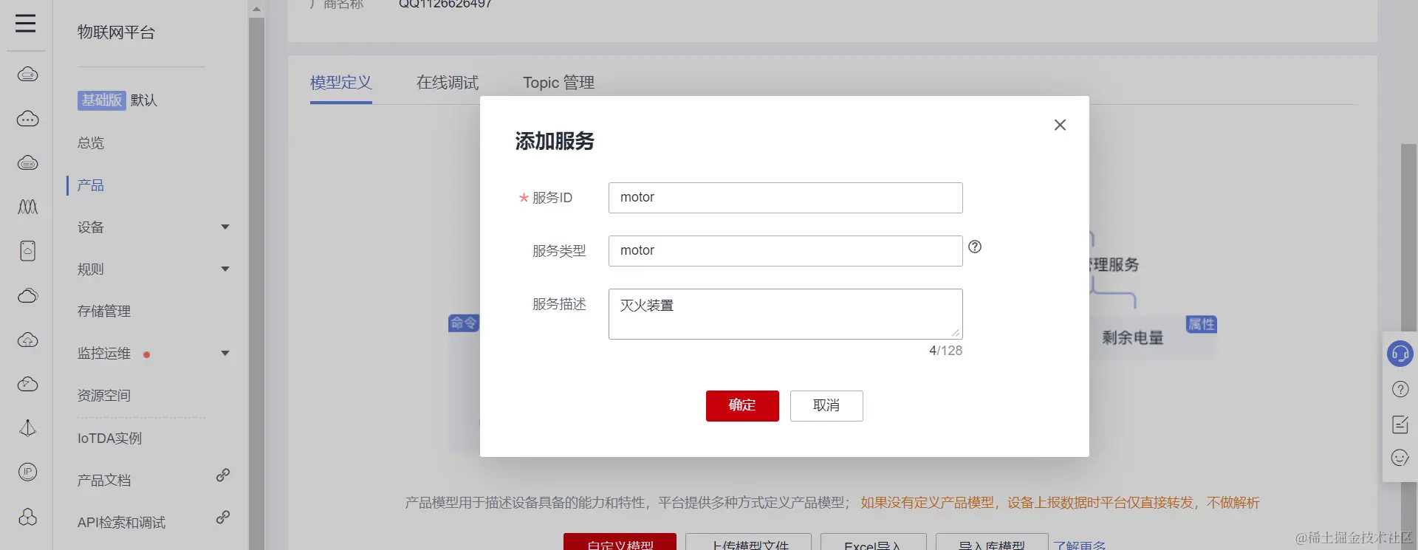Click the 默认 instance label

144,100
